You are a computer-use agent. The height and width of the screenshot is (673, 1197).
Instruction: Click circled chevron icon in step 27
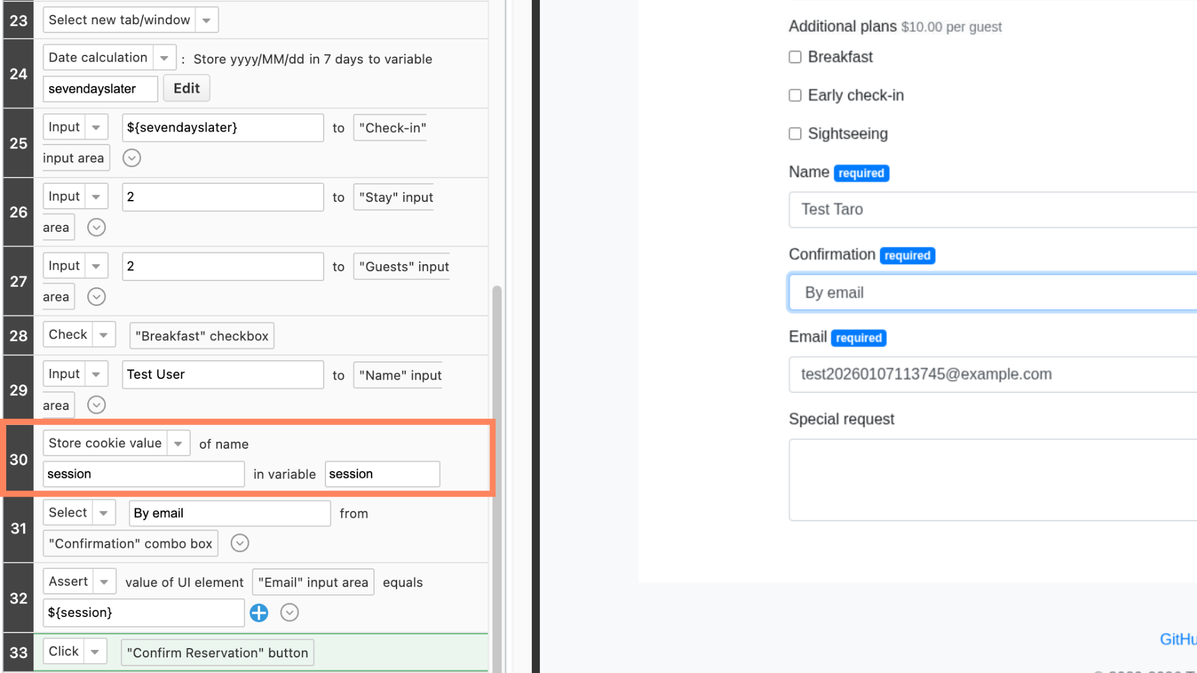click(96, 297)
